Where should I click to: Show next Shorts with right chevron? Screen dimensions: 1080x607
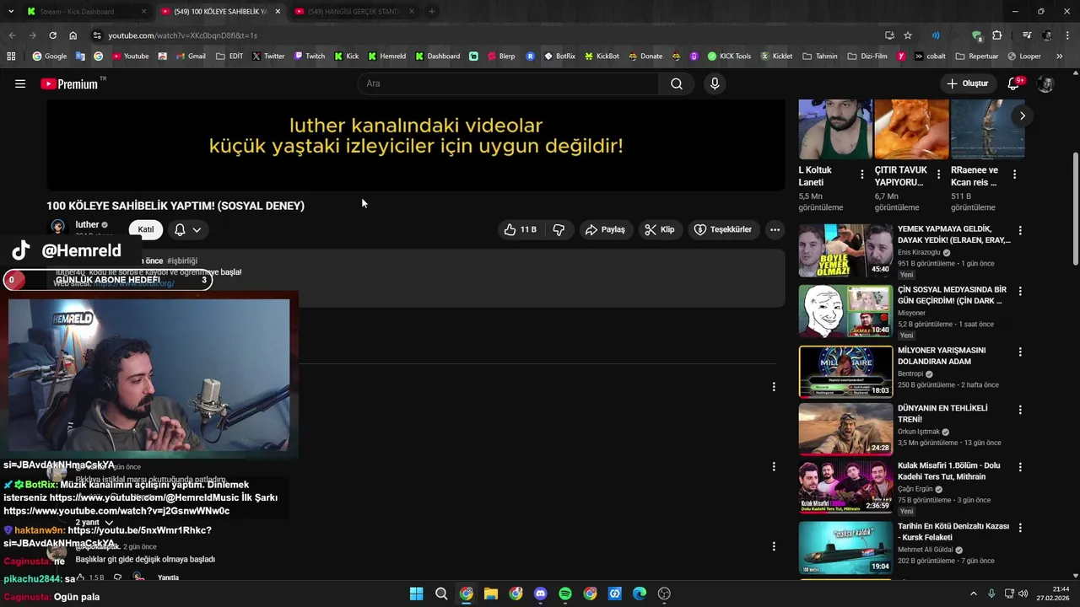pyautogui.click(x=1022, y=115)
